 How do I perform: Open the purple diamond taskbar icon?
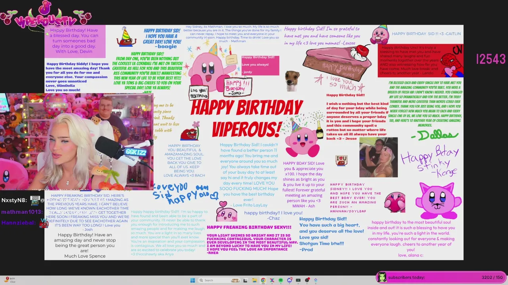click(316, 280)
